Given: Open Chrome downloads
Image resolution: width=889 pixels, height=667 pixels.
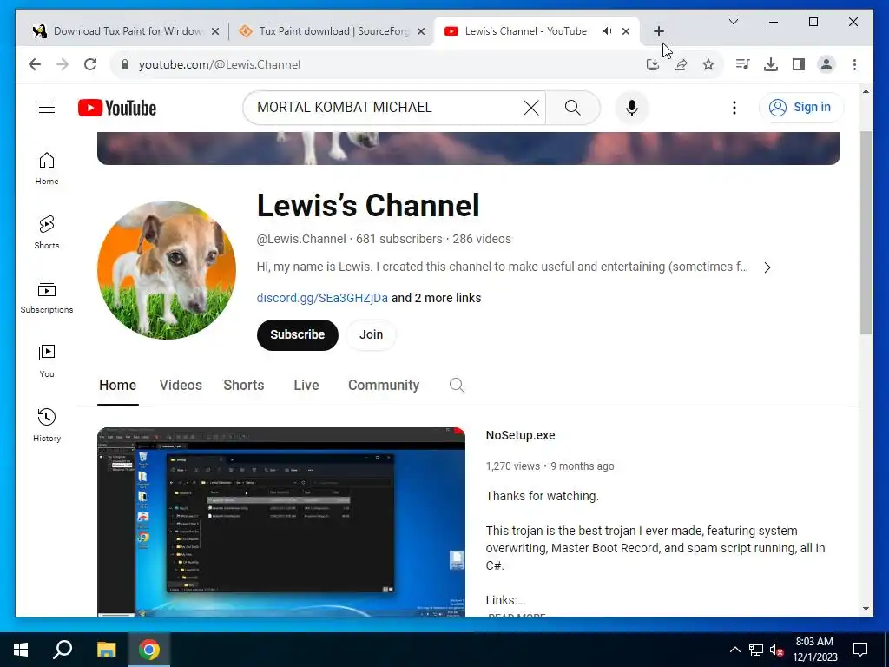Looking at the screenshot, I should 771,64.
